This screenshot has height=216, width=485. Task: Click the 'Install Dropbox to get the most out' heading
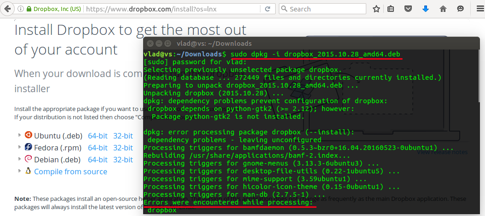(x=131, y=30)
